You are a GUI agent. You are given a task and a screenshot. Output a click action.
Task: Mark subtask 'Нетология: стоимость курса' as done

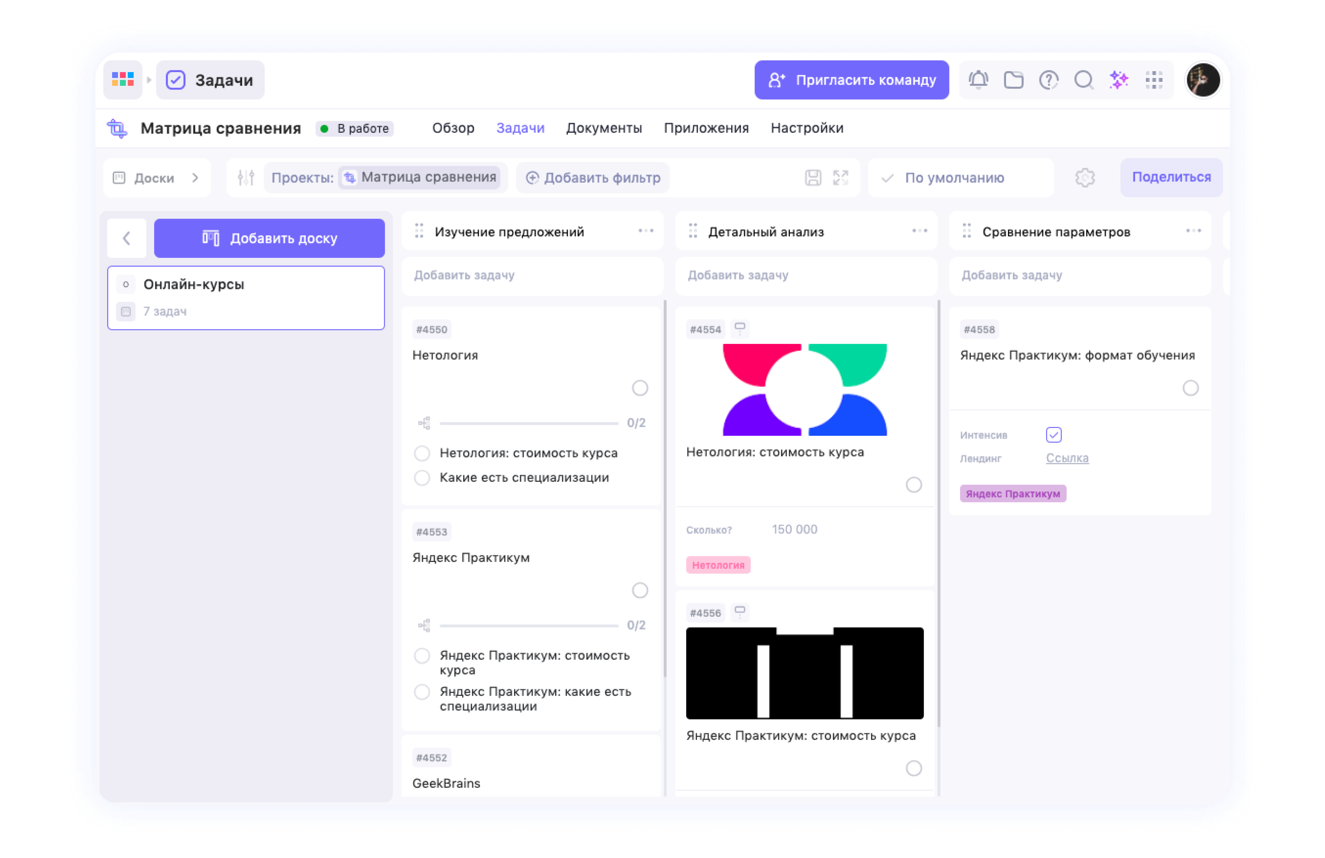pos(422,453)
